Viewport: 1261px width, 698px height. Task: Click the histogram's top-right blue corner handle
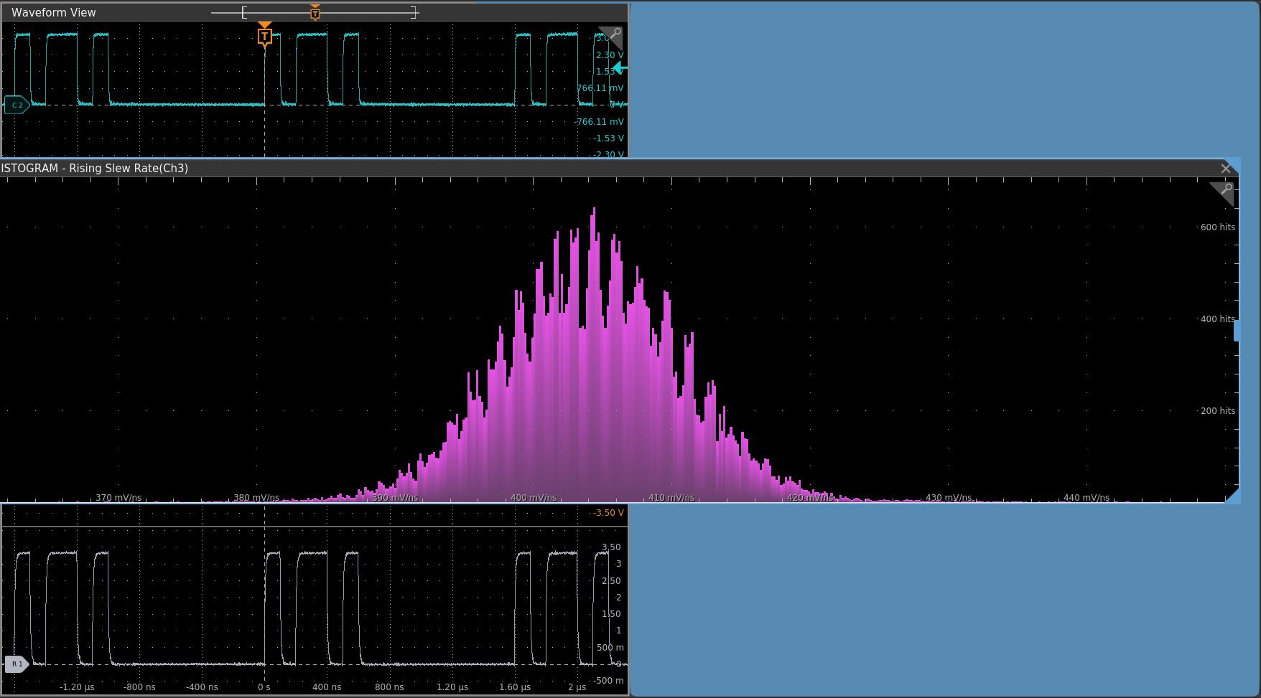coord(1233,164)
